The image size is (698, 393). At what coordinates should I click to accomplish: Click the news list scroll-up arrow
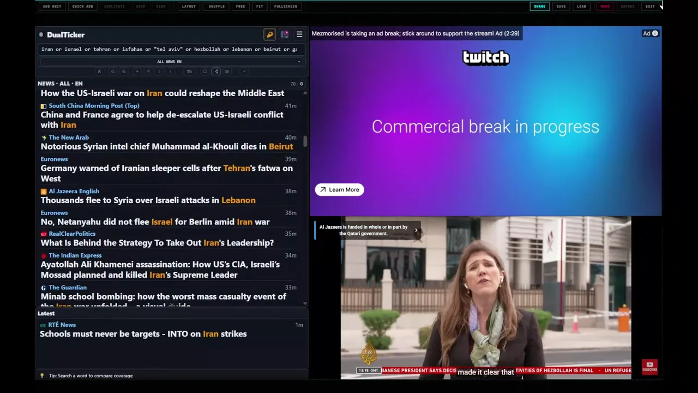[305, 93]
